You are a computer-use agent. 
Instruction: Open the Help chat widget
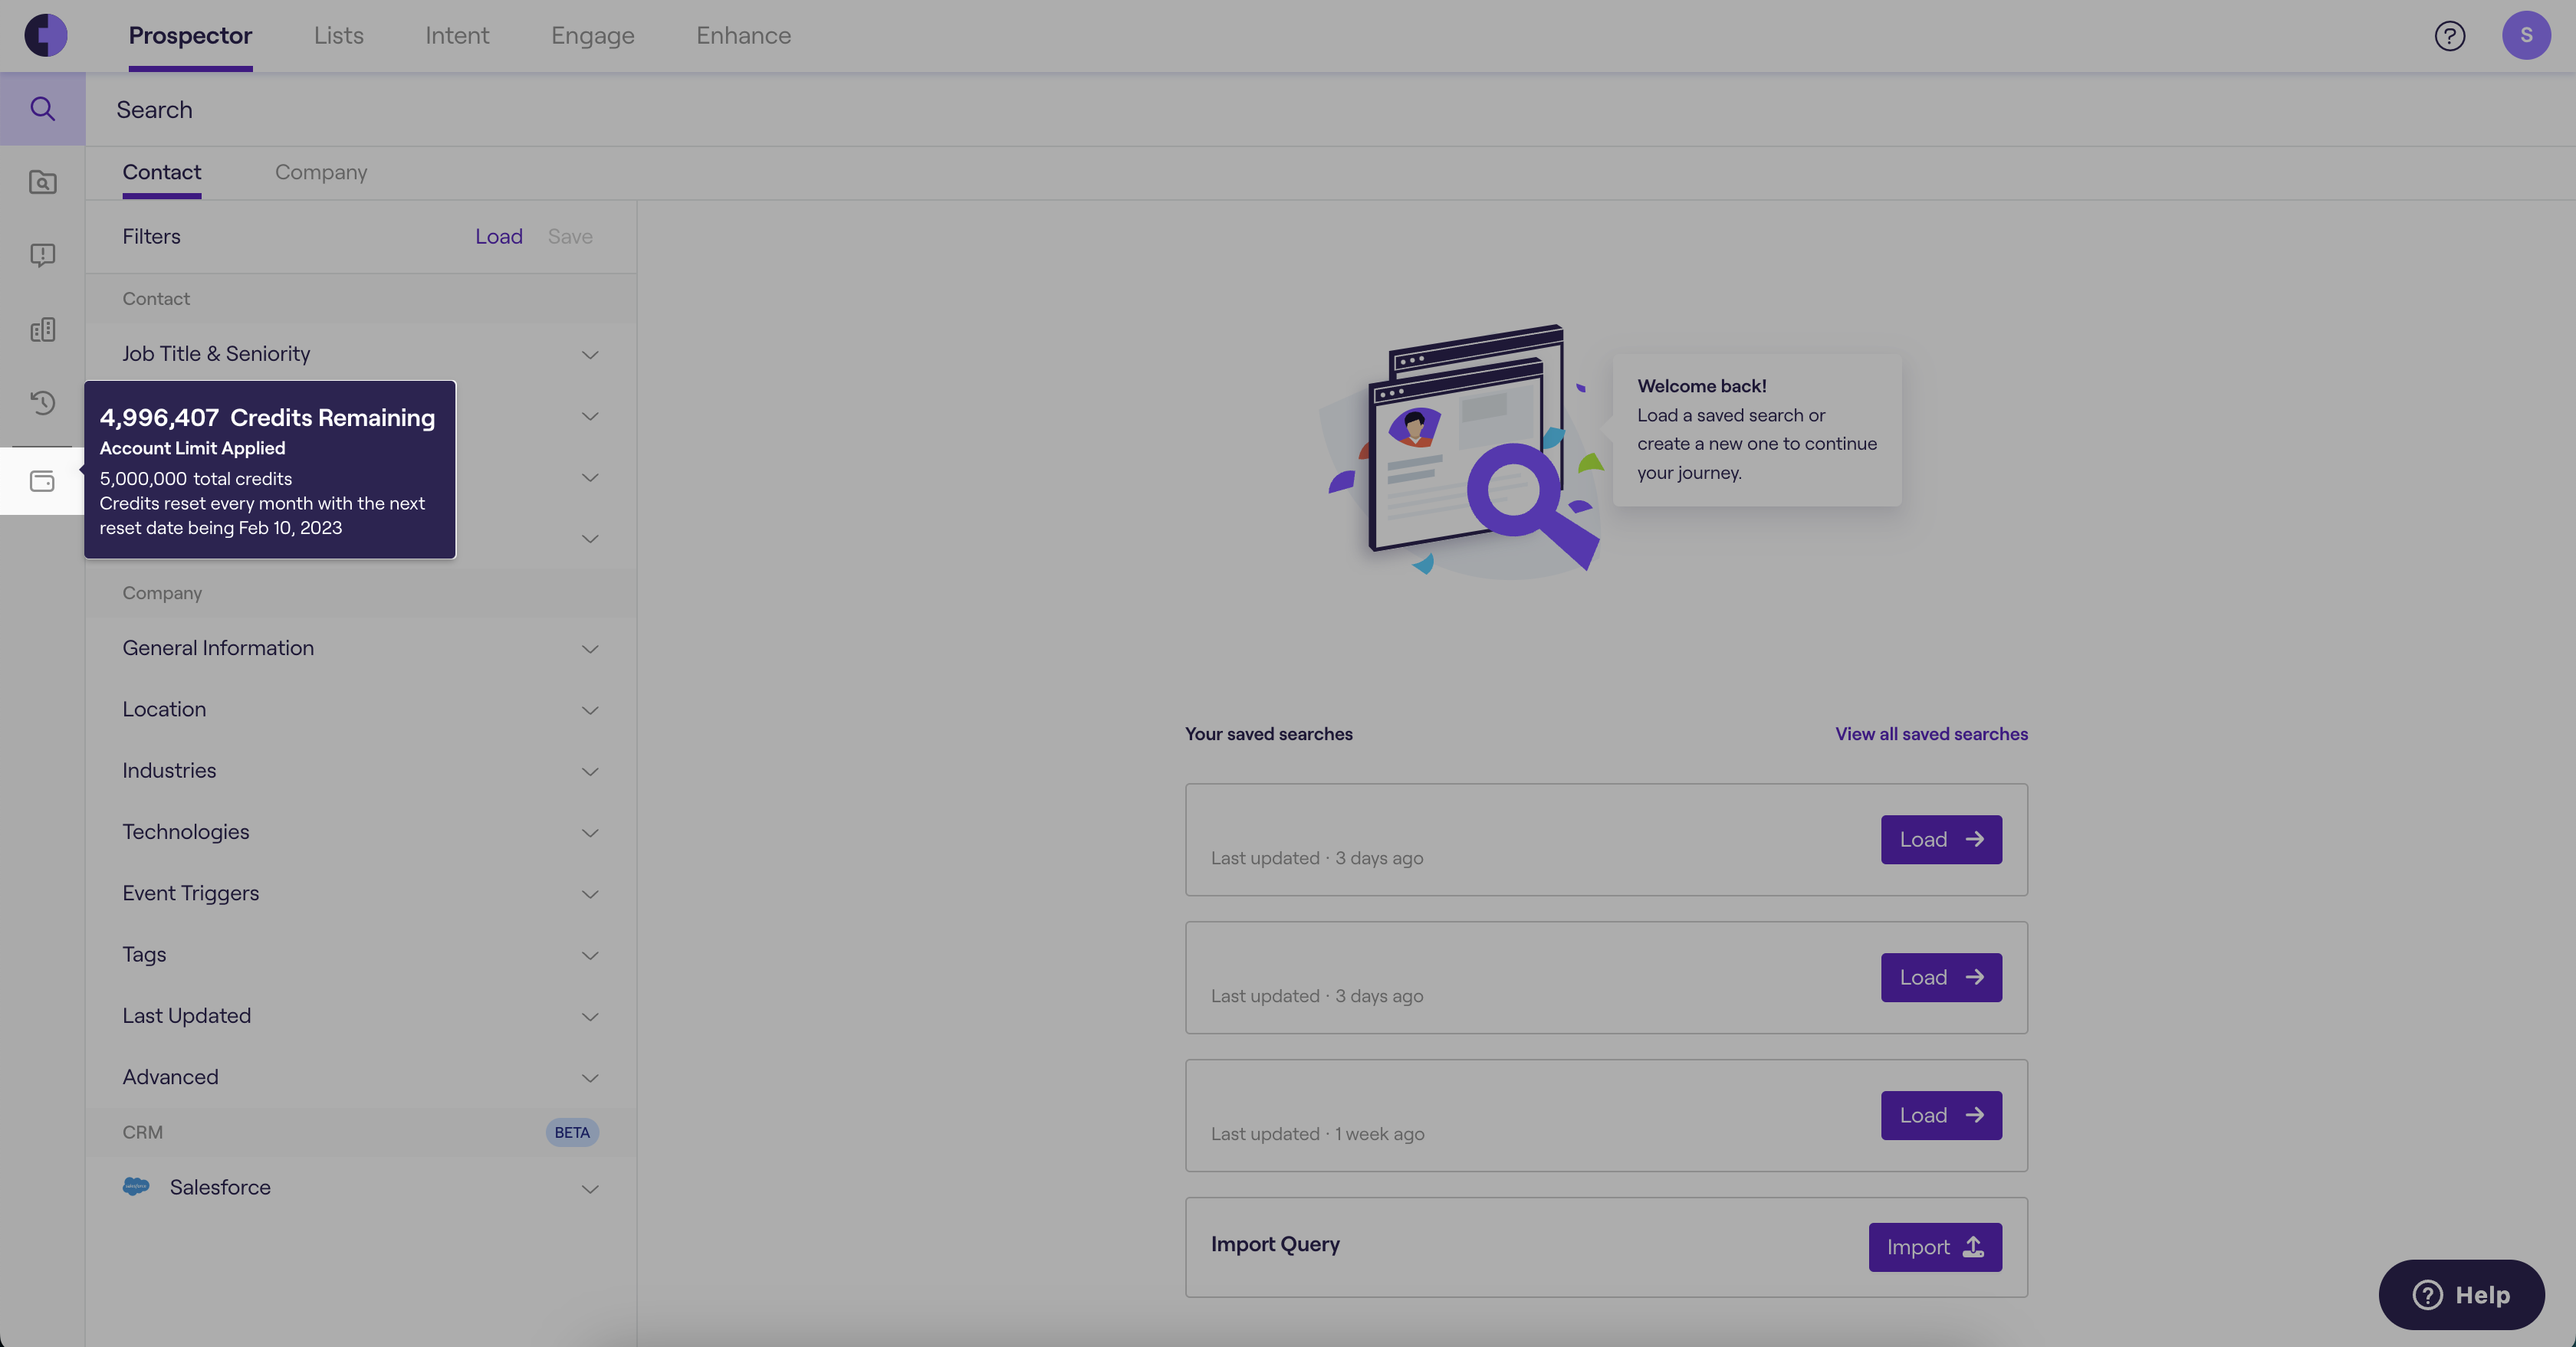pos(2461,1294)
